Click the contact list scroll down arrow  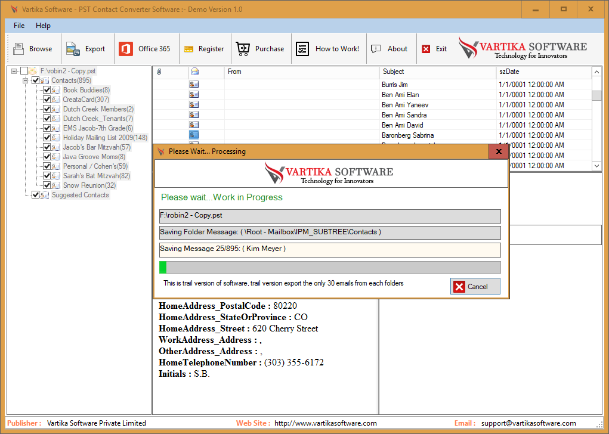pos(596,166)
